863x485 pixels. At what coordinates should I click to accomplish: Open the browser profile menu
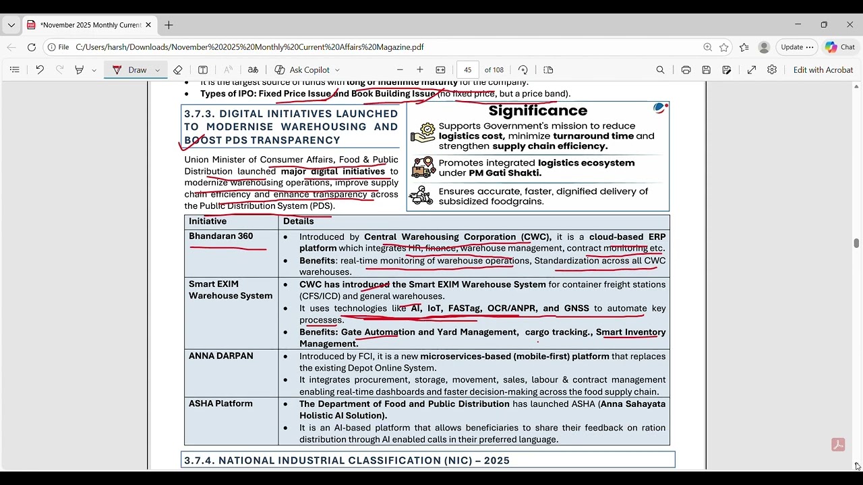pyautogui.click(x=764, y=47)
